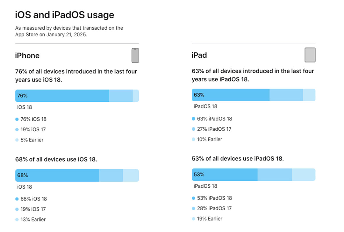
Task: Click "68% of all devices use iOS 18" text
Action: tap(56, 159)
